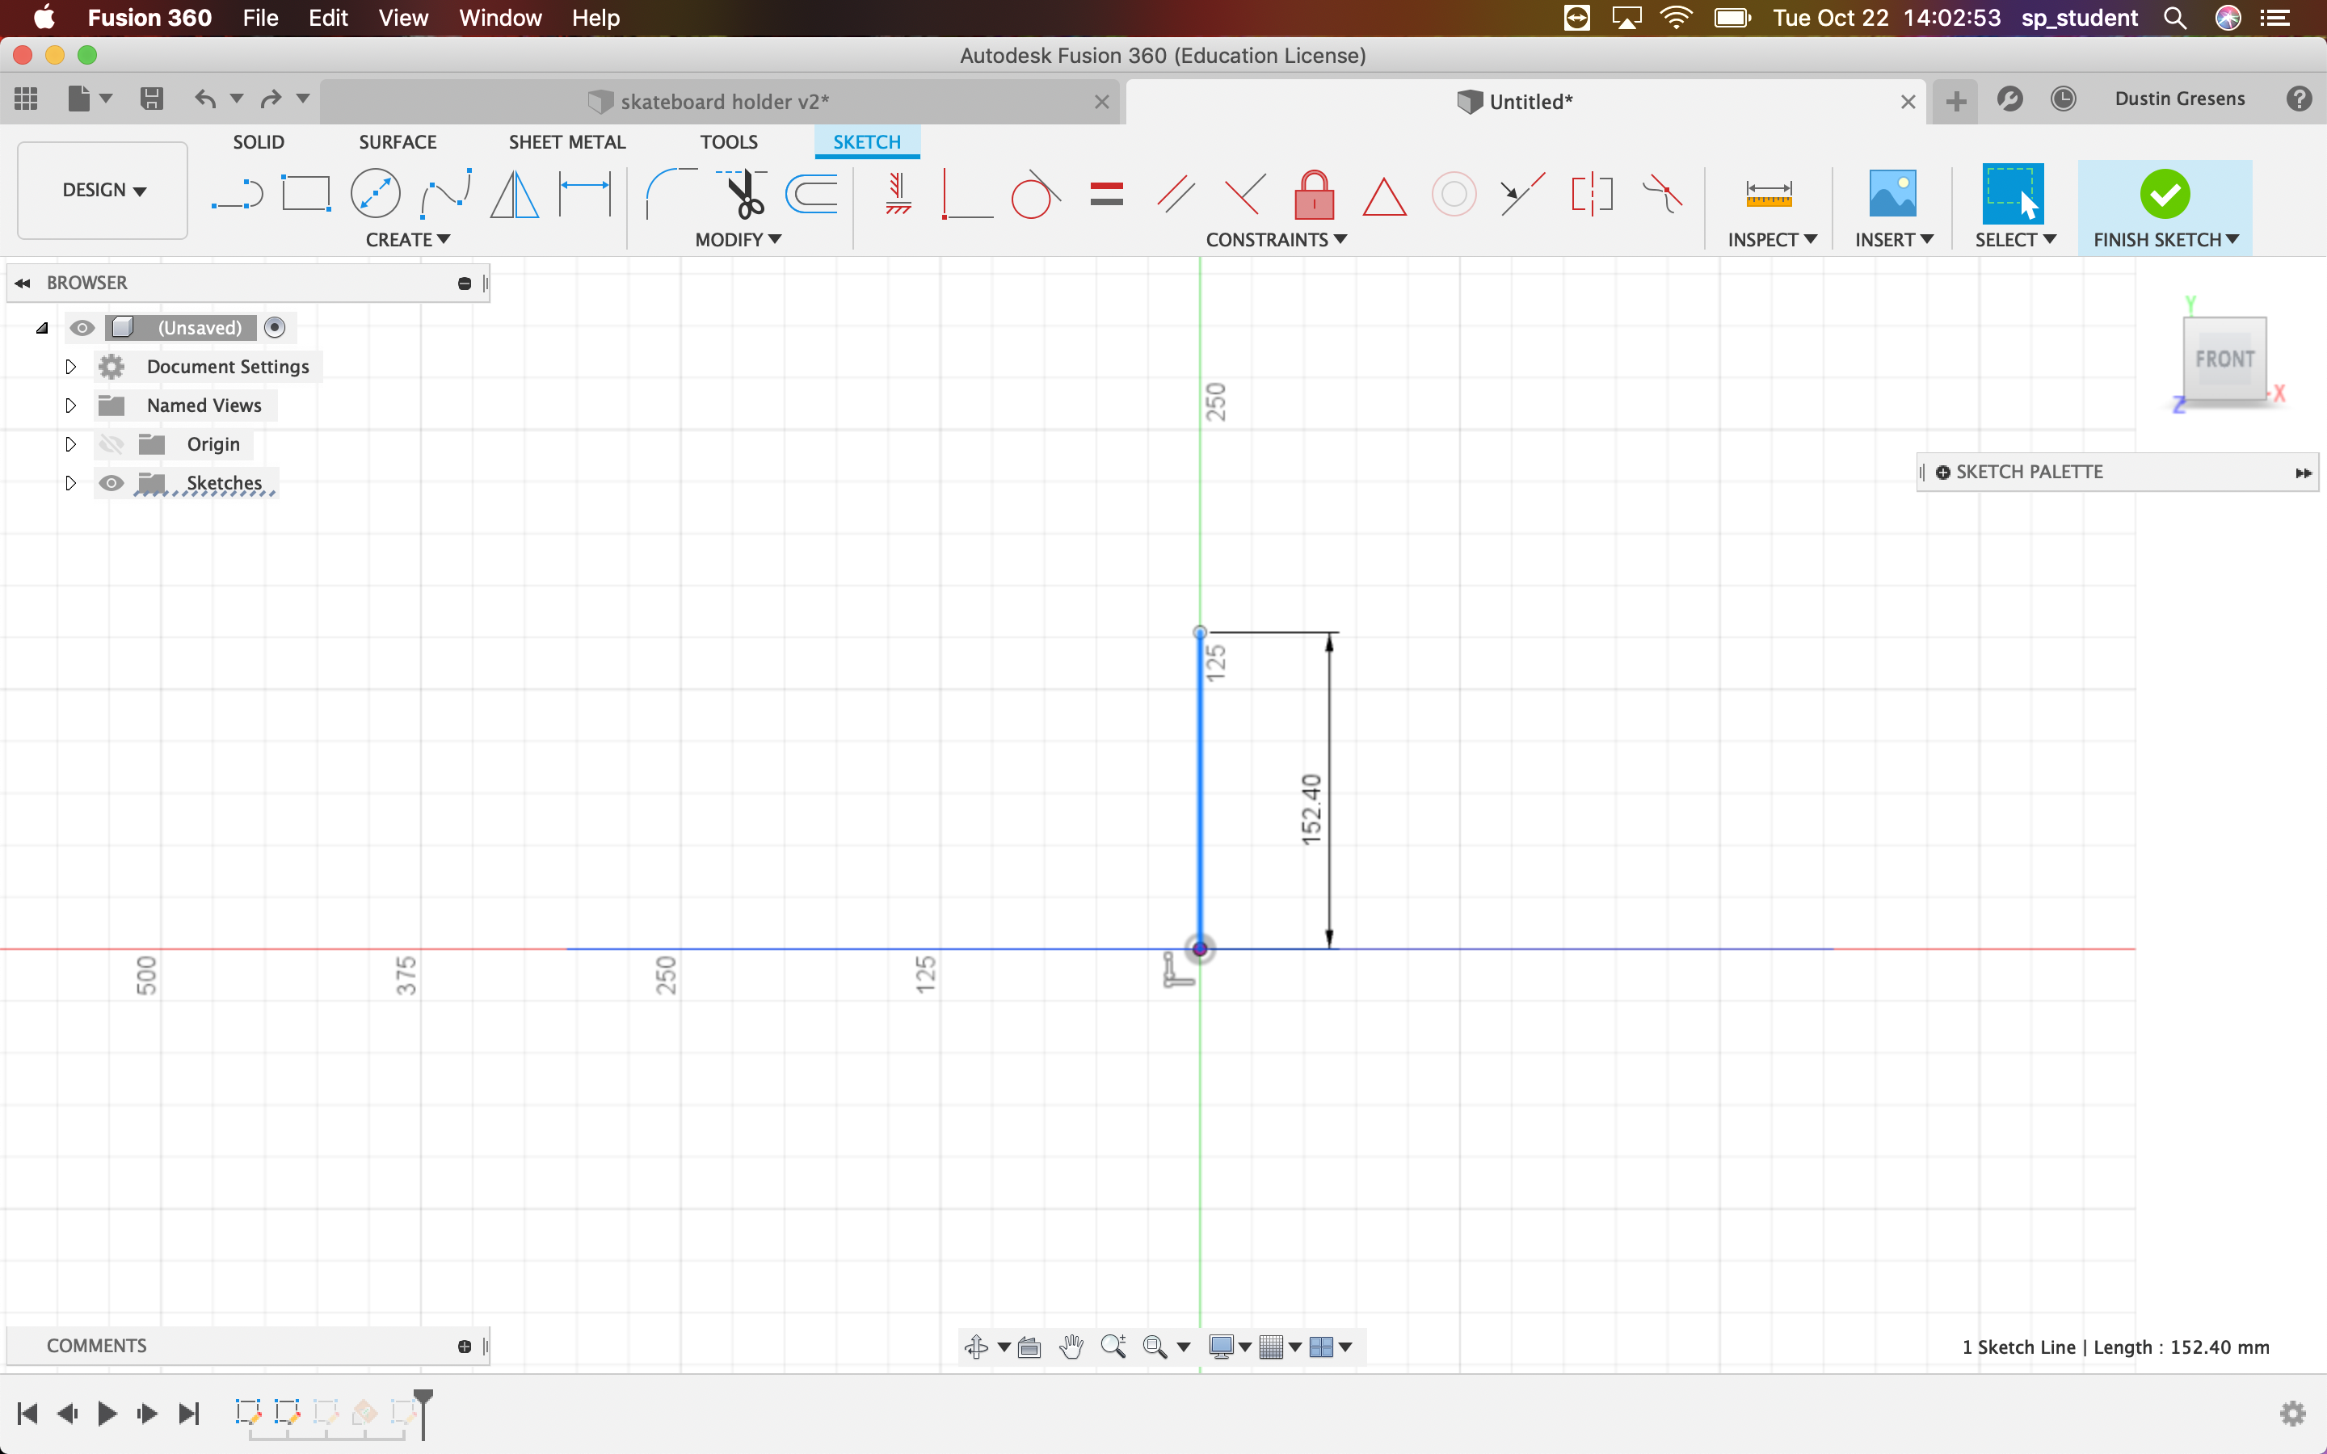Switch to the SHEET METAL tab
Viewport: 2327px width, 1454px height.
tap(566, 141)
